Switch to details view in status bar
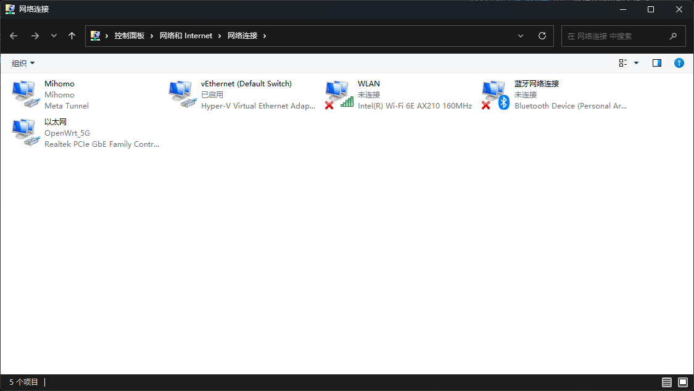This screenshot has height=391, width=694. [667, 382]
